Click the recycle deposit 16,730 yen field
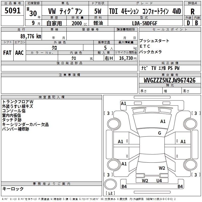The image size is (202, 202). click(126, 58)
